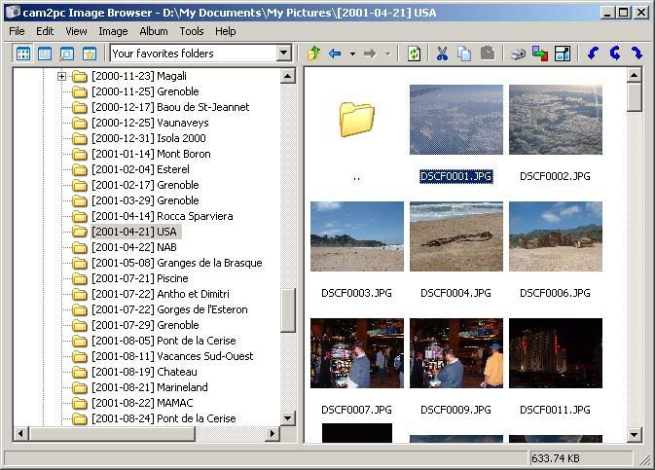Open the 'Your favorites folders' dropdown
The width and height of the screenshot is (655, 470).
coord(283,54)
